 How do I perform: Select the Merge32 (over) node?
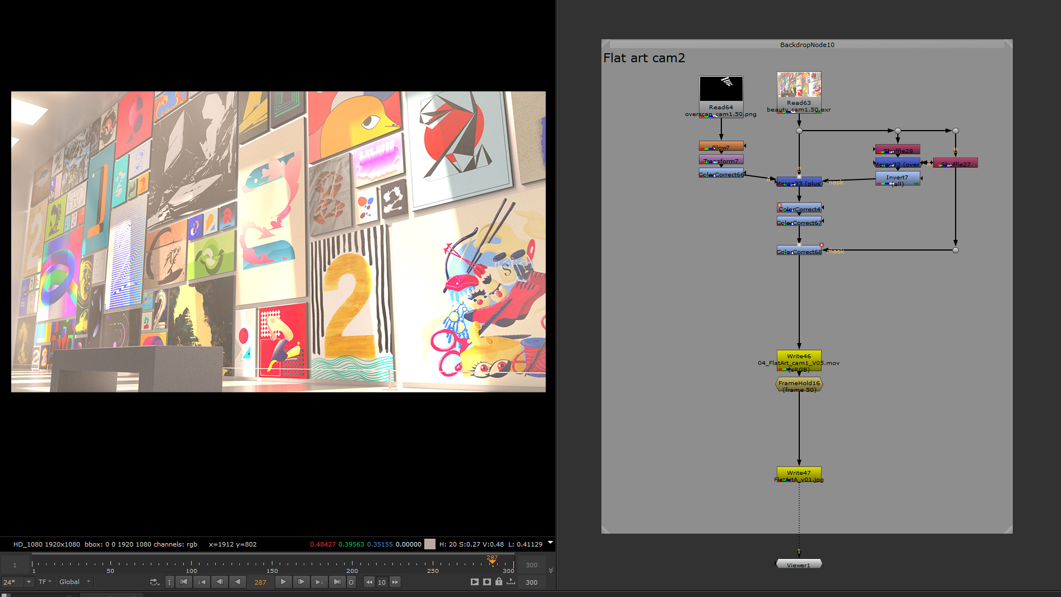tap(898, 163)
